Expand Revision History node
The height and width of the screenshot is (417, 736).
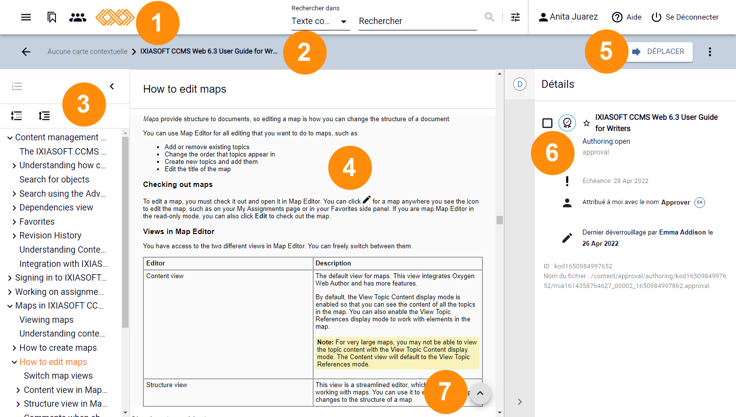pyautogui.click(x=14, y=236)
